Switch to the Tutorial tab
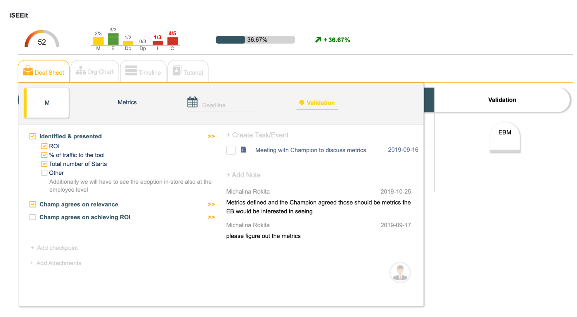Image resolution: width=577 pixels, height=317 pixels. [x=188, y=71]
